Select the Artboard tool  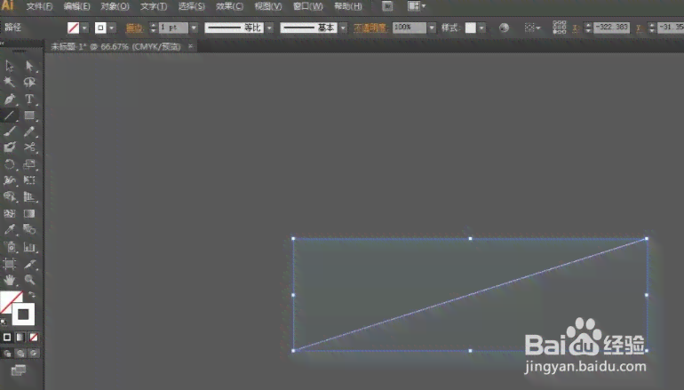[x=9, y=264]
